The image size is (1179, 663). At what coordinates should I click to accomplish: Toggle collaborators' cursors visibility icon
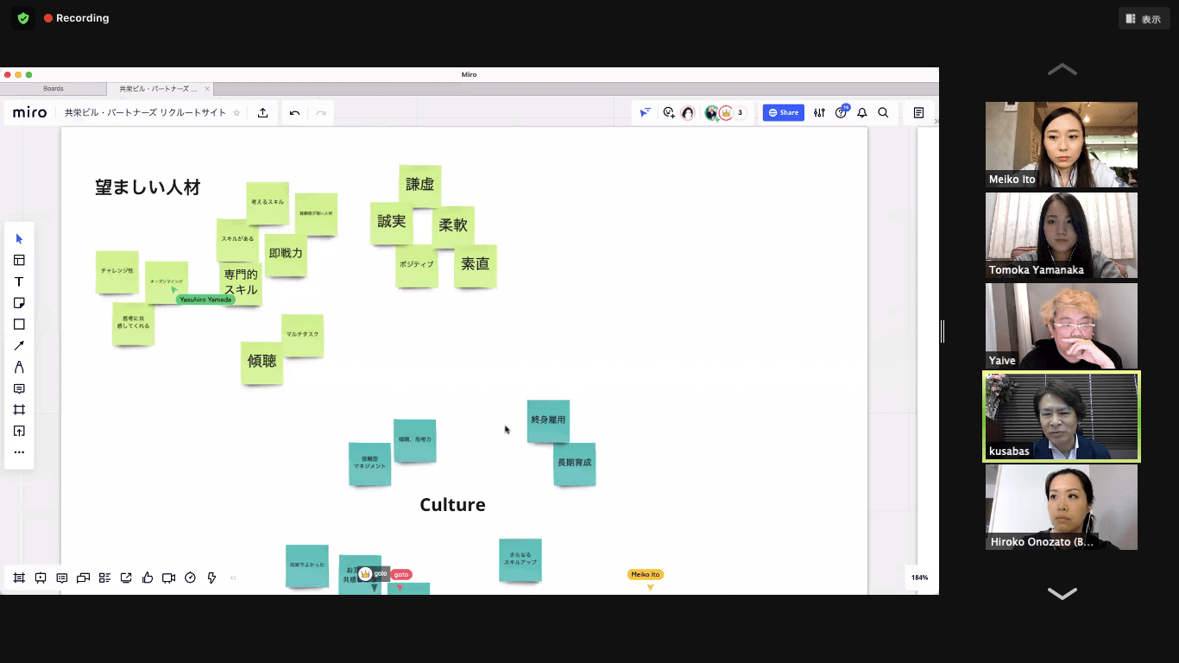(x=645, y=113)
